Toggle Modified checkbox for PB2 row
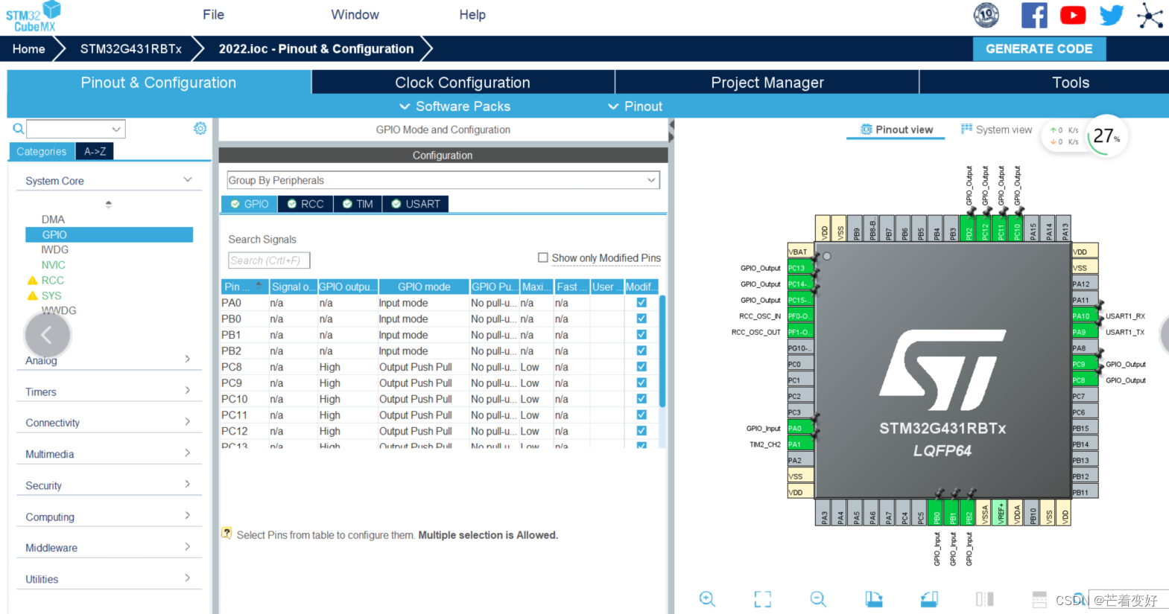Screen dimensions: 1169x614 [641, 351]
